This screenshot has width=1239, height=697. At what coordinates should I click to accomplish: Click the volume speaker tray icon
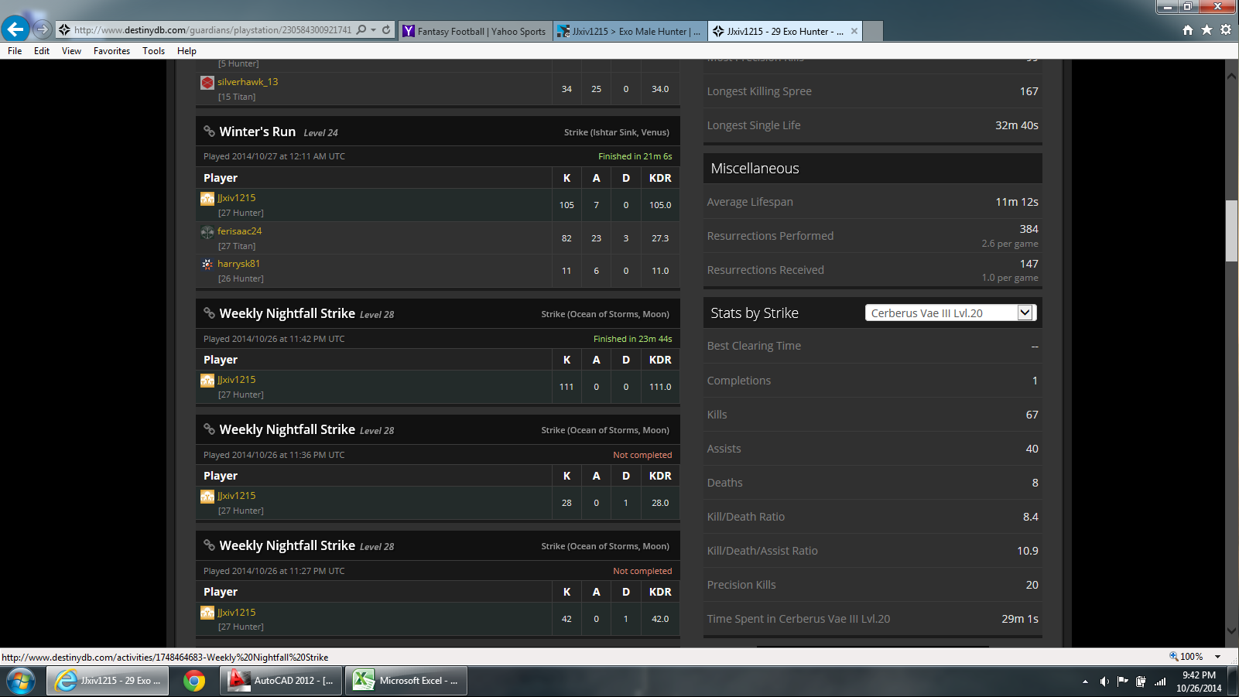(1104, 682)
